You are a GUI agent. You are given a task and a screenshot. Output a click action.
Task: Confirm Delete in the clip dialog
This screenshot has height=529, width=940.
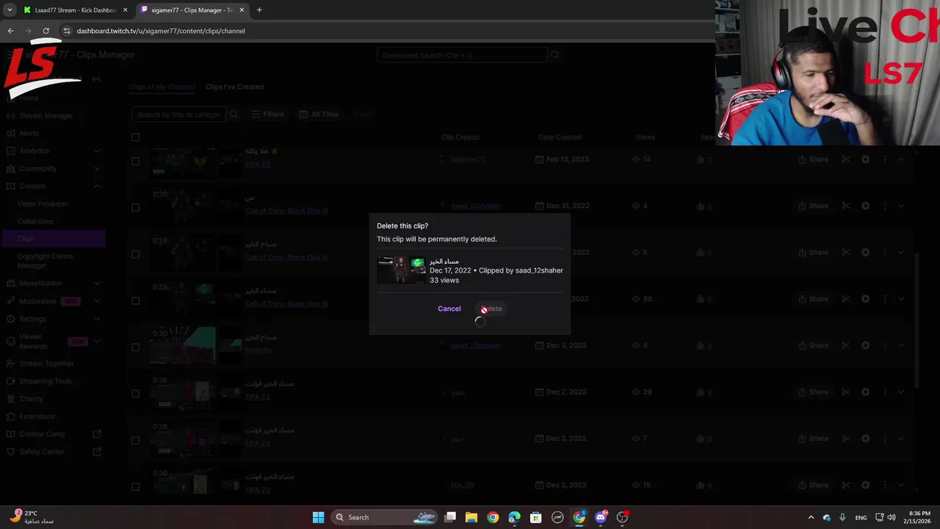click(x=492, y=309)
